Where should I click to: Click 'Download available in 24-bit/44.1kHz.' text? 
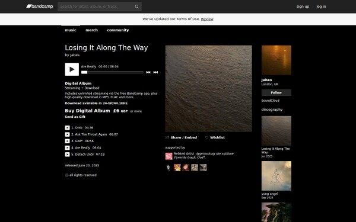[97, 103]
